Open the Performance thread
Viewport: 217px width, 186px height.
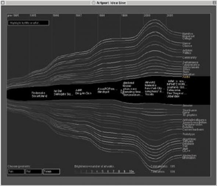[190, 62]
